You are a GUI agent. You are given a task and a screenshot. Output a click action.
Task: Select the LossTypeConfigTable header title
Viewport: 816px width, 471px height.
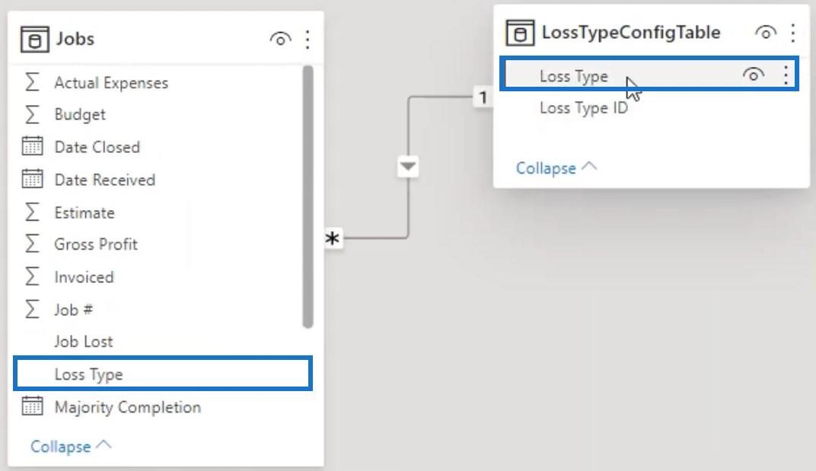coord(631,32)
